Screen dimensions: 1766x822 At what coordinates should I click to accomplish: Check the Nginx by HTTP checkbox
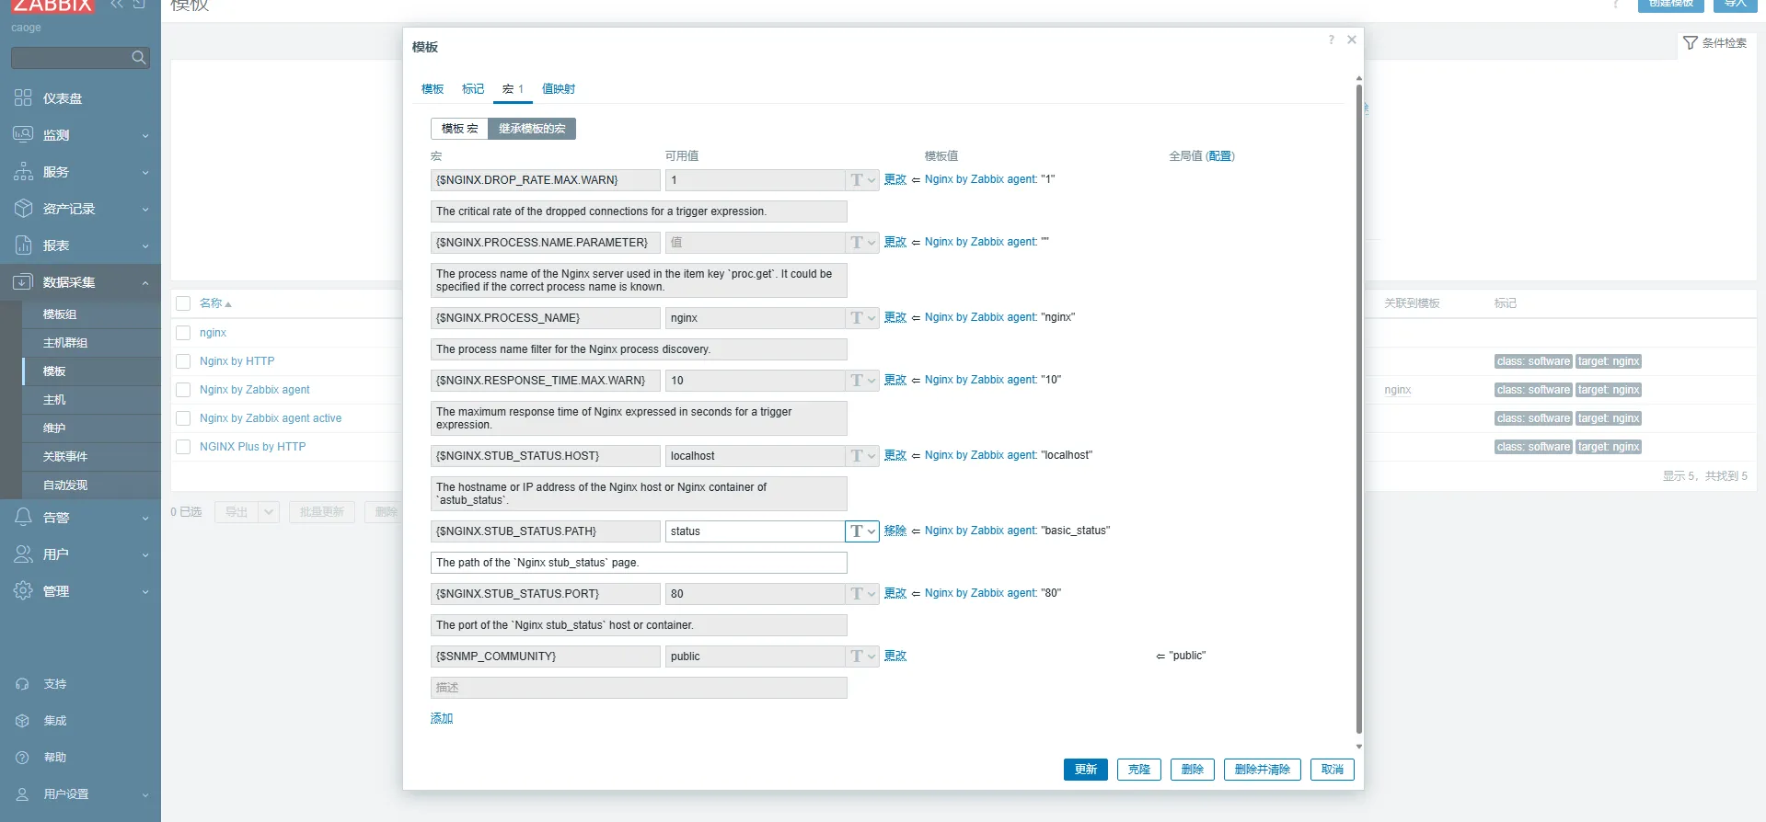click(183, 361)
